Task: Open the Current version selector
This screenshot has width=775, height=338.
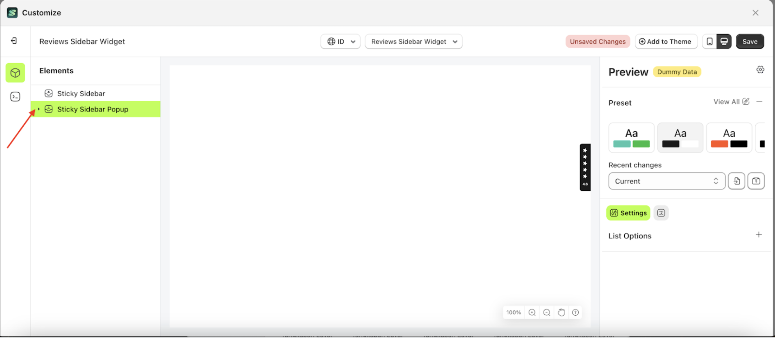Action: [666, 181]
